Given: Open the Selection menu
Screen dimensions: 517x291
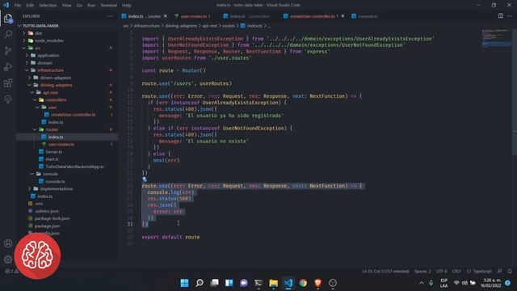Looking at the screenshot, I should [x=48, y=6].
